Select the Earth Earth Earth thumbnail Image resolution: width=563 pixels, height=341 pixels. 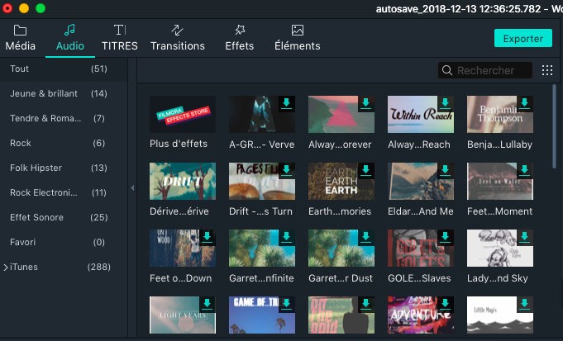(341, 181)
